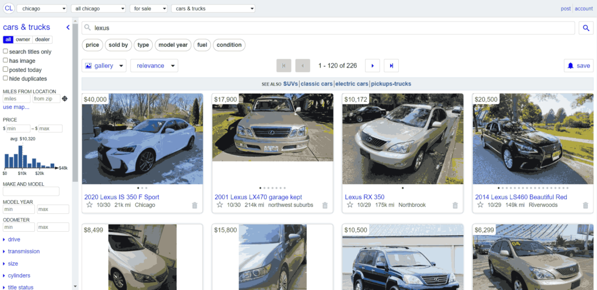Image resolution: width=597 pixels, height=290 pixels.
Task: Open the 2020 Lexus IS 350 F Sport title
Action: coord(121,197)
